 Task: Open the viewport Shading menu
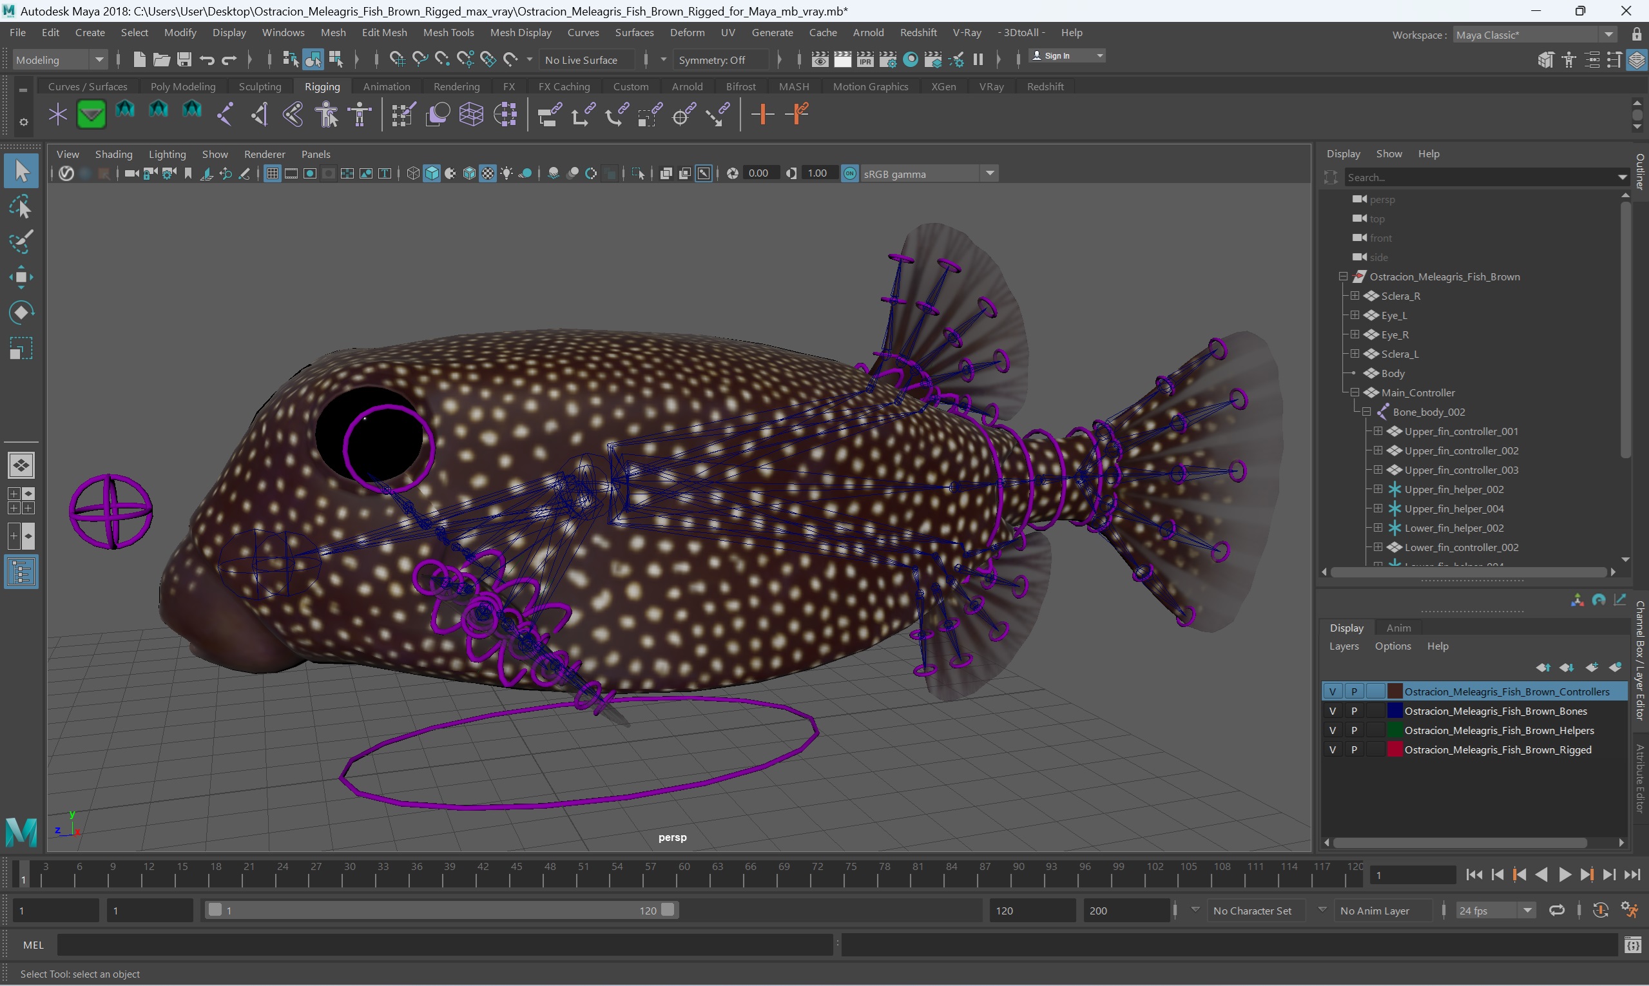click(x=113, y=154)
